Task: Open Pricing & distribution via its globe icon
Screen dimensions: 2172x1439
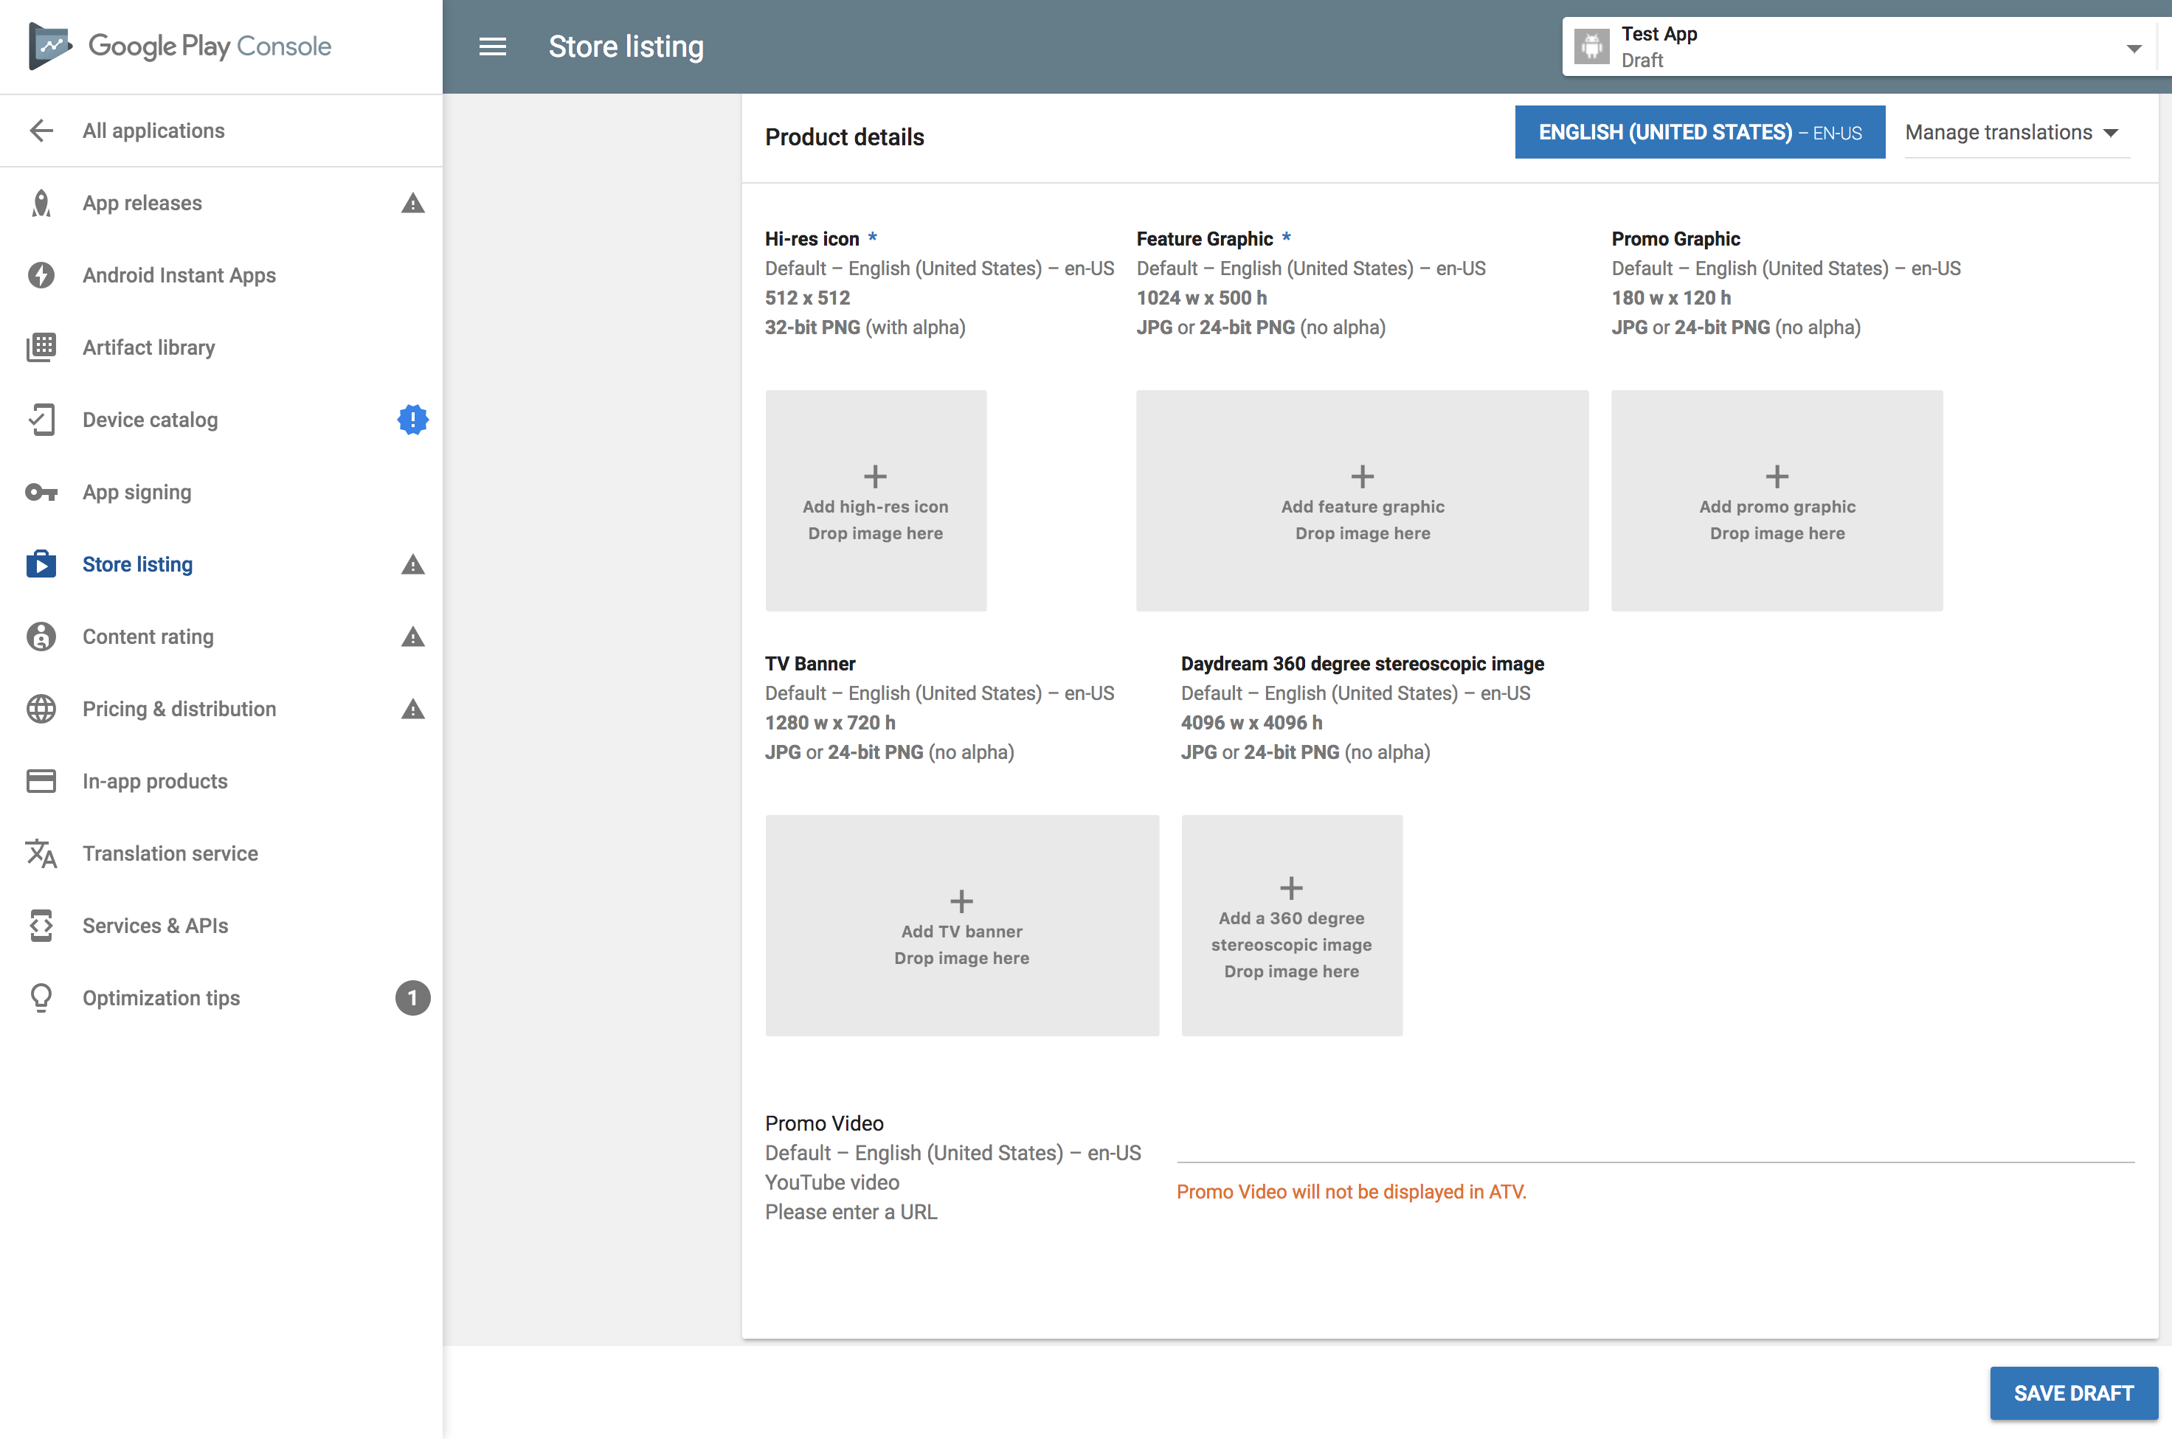Action: coord(41,709)
